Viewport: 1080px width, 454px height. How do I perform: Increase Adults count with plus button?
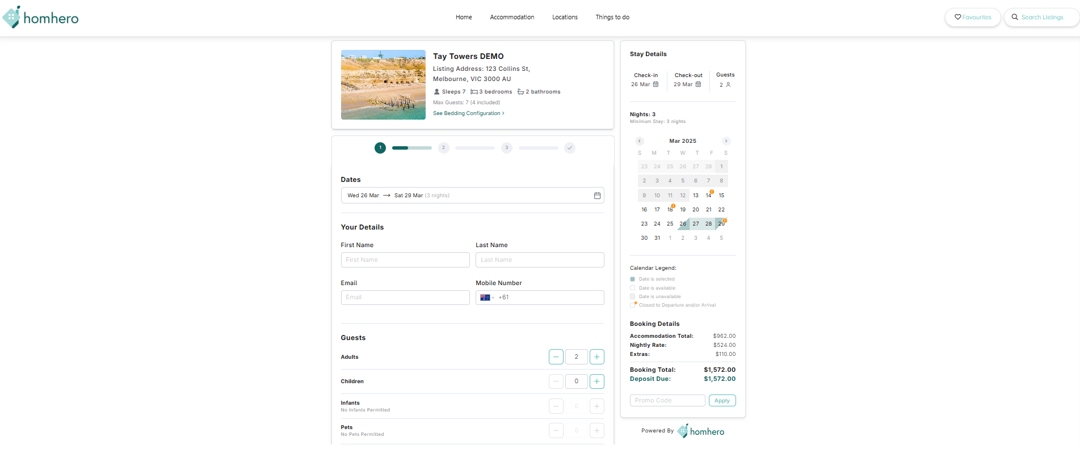pos(596,357)
